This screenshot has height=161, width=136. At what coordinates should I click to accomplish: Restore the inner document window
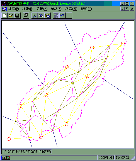pos(127,9)
